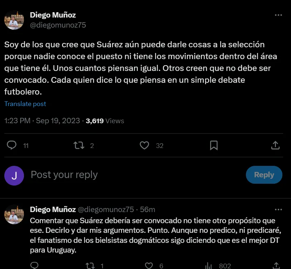The height and width of the screenshot is (269, 291).
Task: Repost the reply tweet with 1 repost
Action: [x=90, y=266]
